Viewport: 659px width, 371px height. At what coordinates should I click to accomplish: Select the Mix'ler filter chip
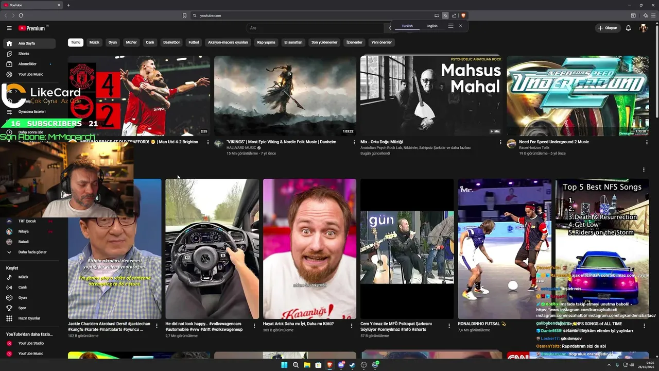pyautogui.click(x=131, y=42)
